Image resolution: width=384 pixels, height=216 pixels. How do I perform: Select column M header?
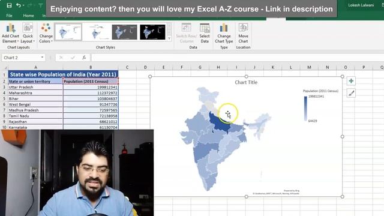[309, 67]
